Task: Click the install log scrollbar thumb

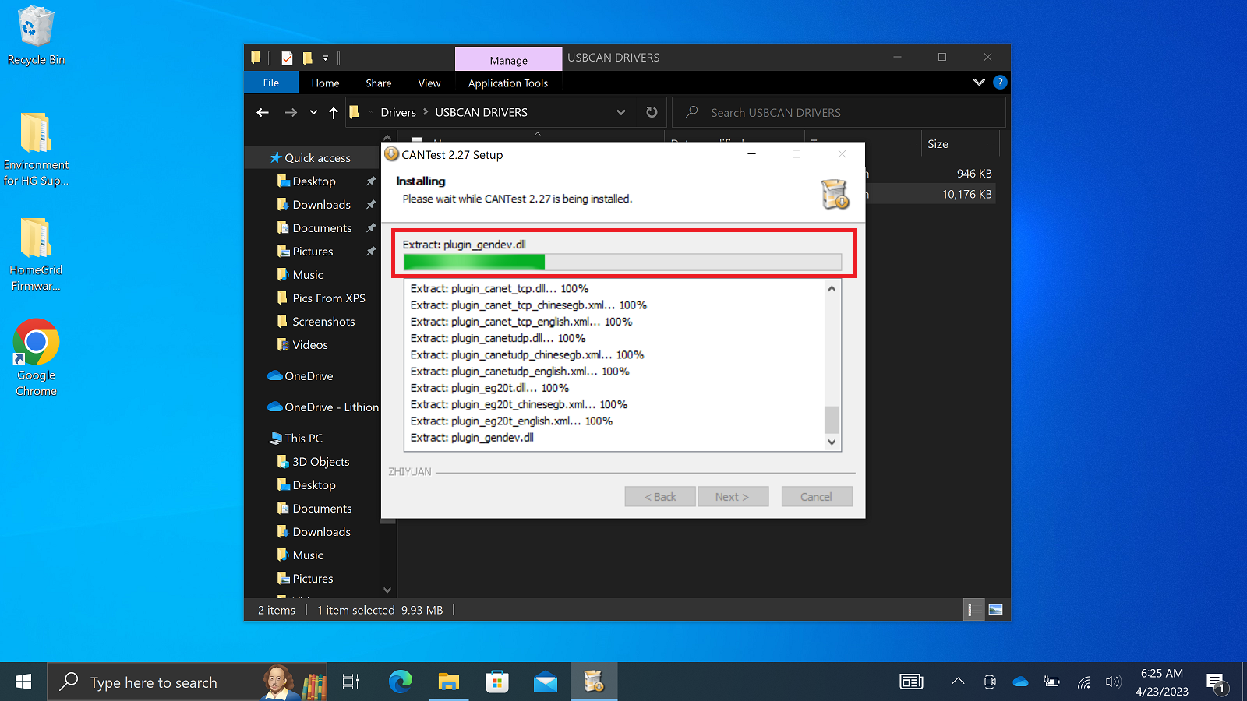Action: point(832,419)
